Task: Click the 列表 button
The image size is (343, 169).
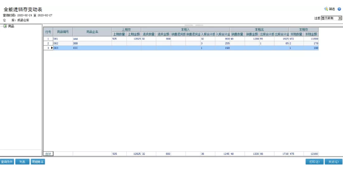Action: tap(22, 162)
